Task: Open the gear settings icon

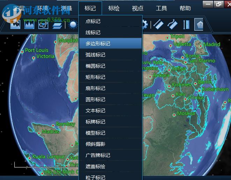Action: (x=145, y=24)
